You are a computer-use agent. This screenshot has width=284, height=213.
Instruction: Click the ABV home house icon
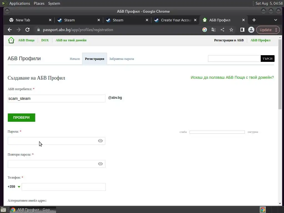(11, 40)
